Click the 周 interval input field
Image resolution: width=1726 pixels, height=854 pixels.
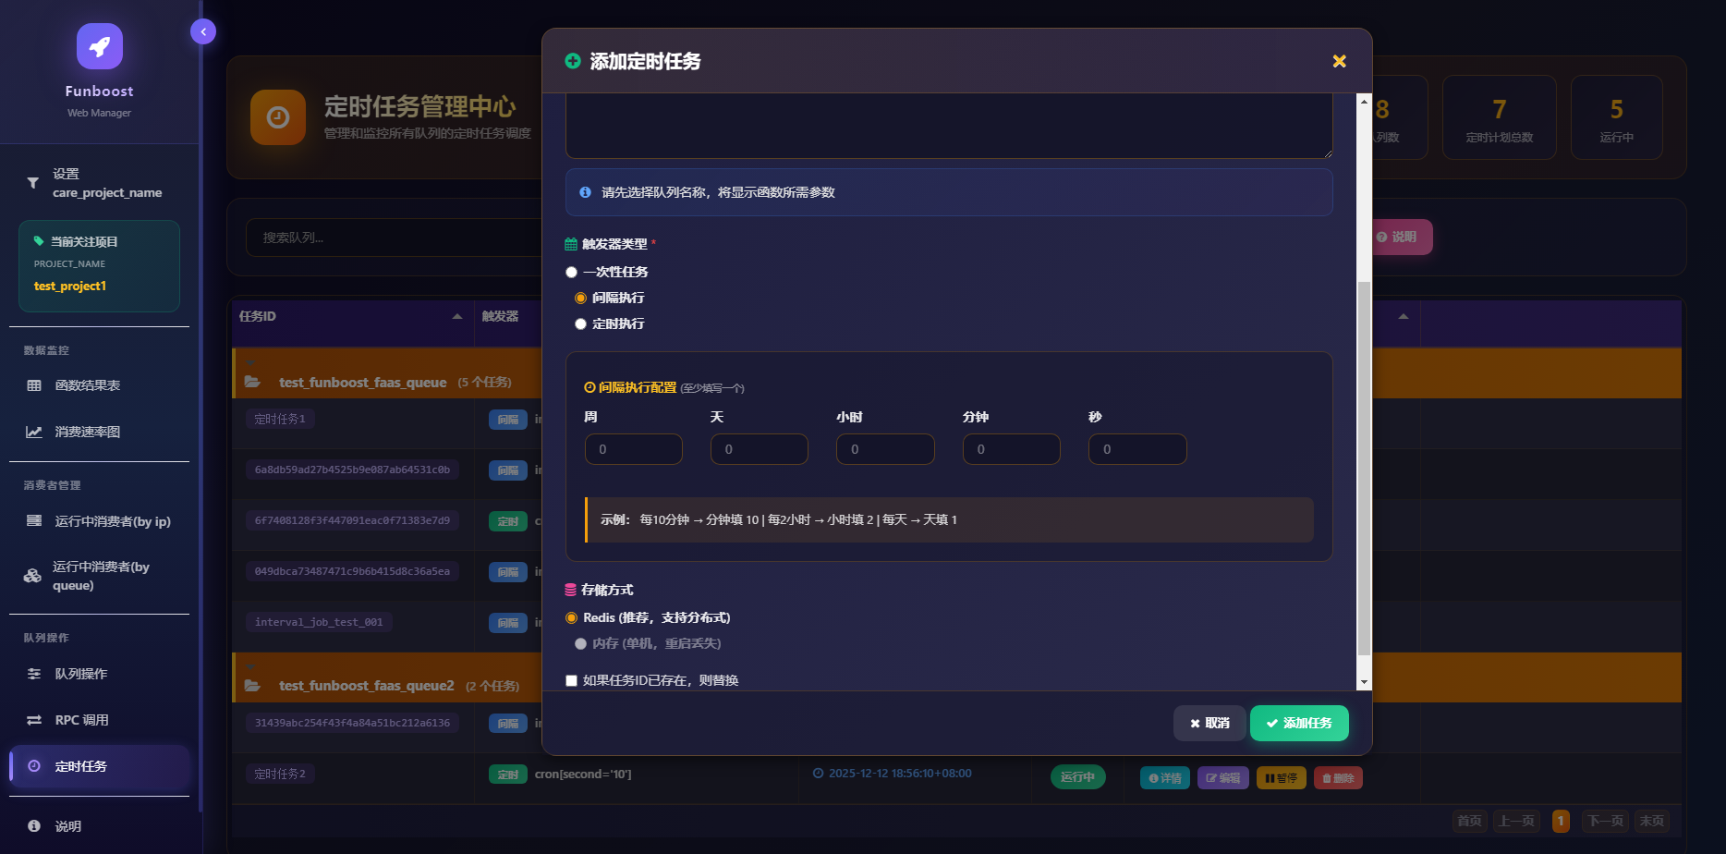634,449
